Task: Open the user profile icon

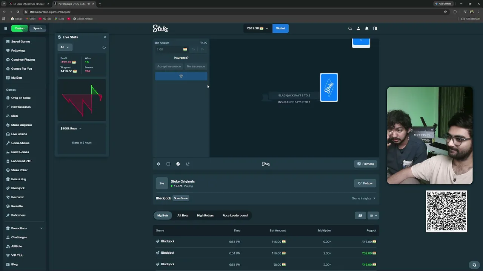Action: [358, 28]
